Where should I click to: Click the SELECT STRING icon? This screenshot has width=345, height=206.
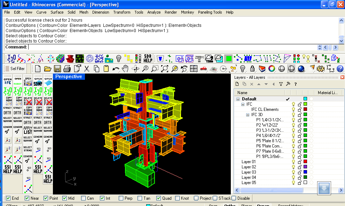(x=28, y=149)
